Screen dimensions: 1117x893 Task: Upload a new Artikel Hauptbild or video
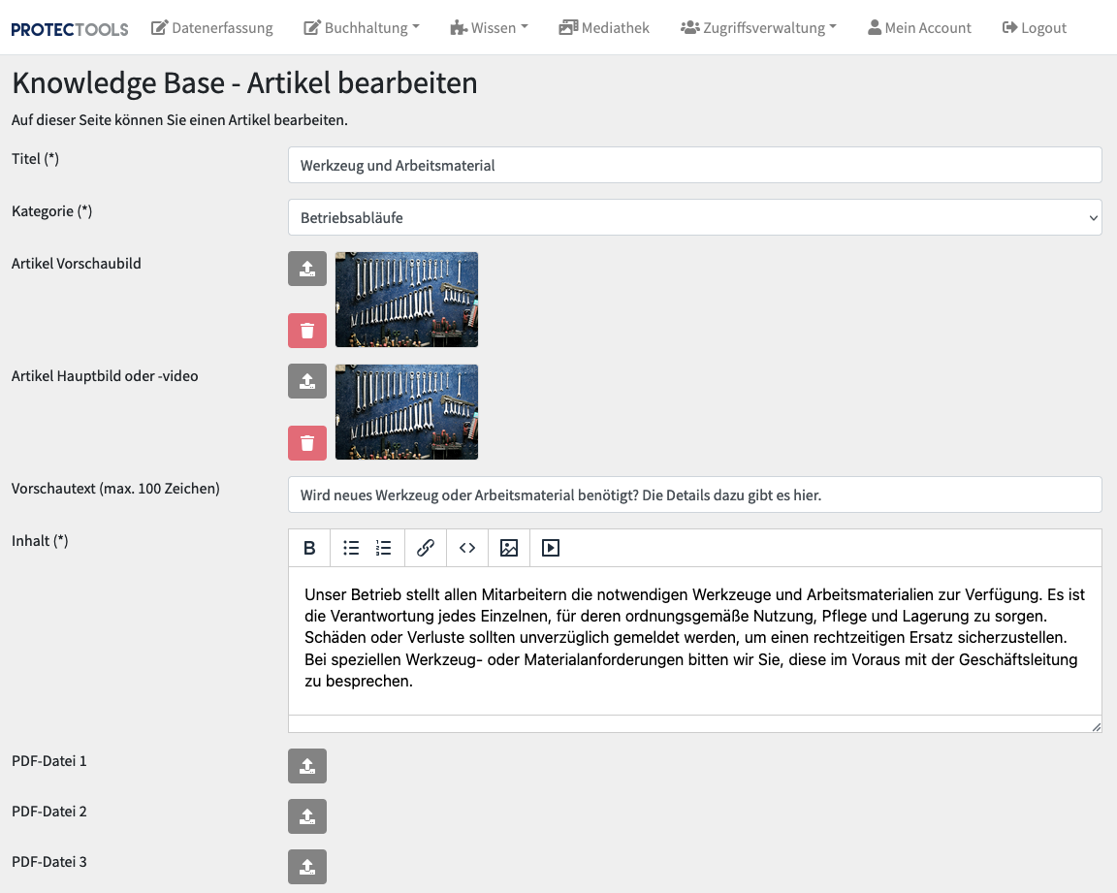307,381
